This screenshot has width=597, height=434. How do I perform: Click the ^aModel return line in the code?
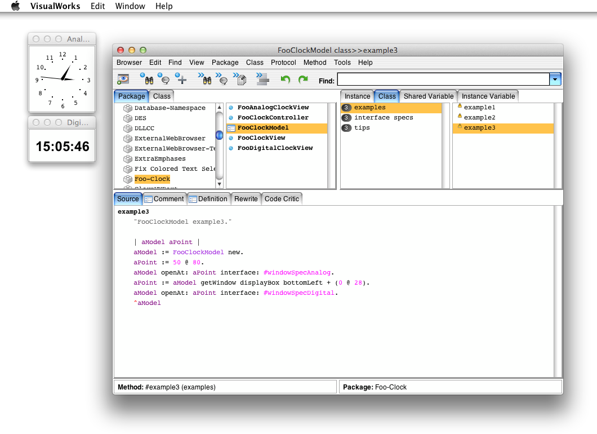click(x=147, y=303)
